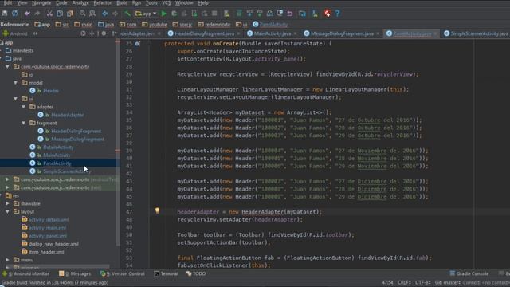Image resolution: width=510 pixels, height=287 pixels.
Task: Select activity_main.xml layout file
Action: (47, 228)
